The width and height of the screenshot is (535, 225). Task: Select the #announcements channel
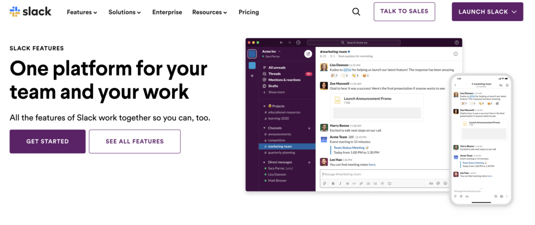pyautogui.click(x=280, y=134)
